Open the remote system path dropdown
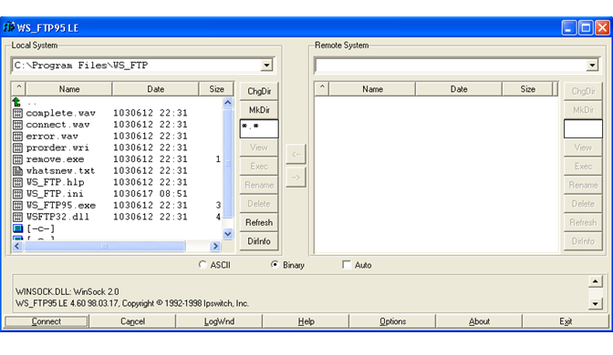Screen dimensions: 613x355 [x=592, y=66]
